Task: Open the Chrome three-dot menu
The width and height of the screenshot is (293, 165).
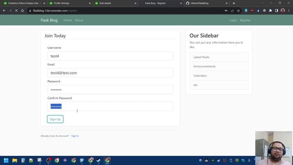Action: [x=289, y=11]
